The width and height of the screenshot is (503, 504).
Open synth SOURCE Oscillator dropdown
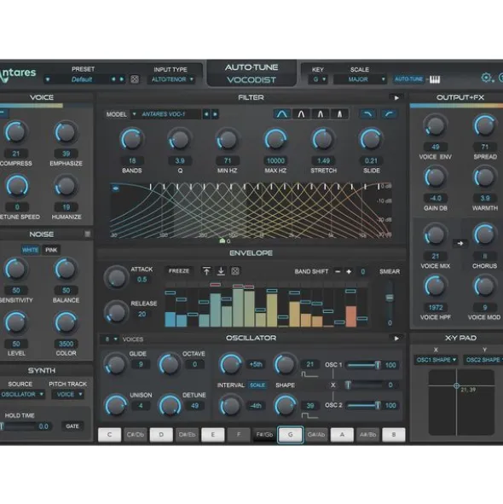[x=22, y=394]
